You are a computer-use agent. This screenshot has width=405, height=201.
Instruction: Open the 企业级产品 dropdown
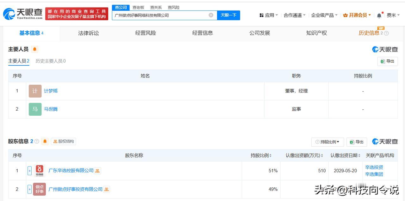(x=324, y=15)
